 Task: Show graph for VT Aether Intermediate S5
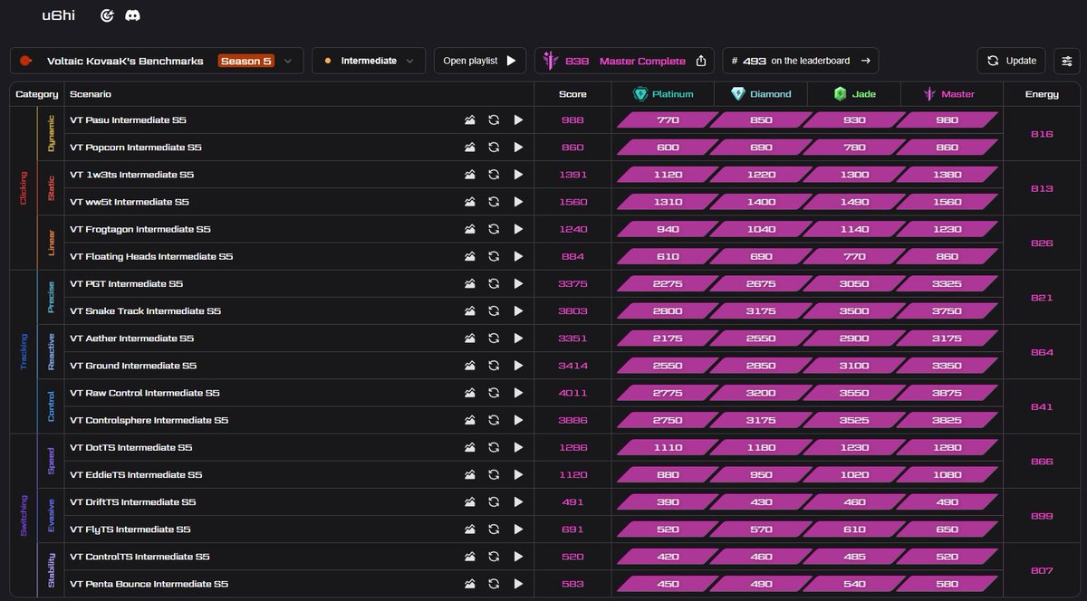click(470, 339)
